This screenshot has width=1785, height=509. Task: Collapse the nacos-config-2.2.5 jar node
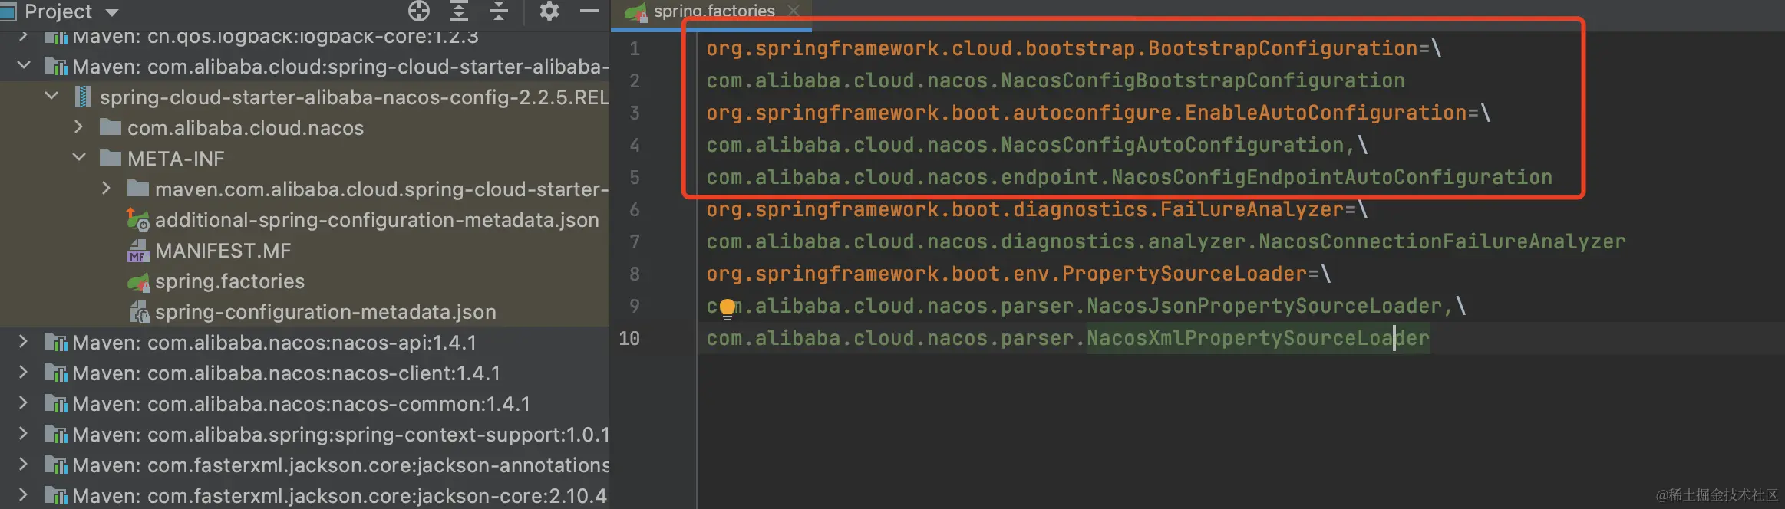[51, 97]
